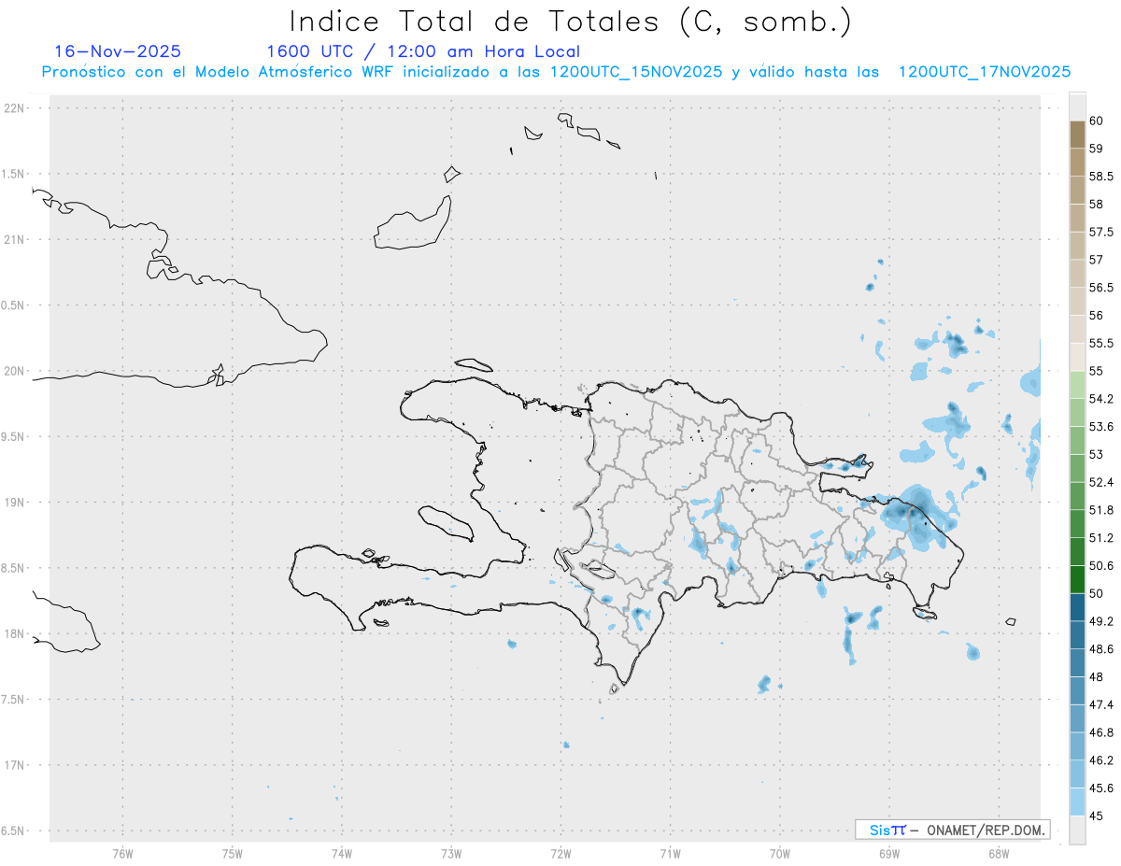1121x866 pixels.
Task: Click the colorbar value "46.2"
Action: (1101, 760)
